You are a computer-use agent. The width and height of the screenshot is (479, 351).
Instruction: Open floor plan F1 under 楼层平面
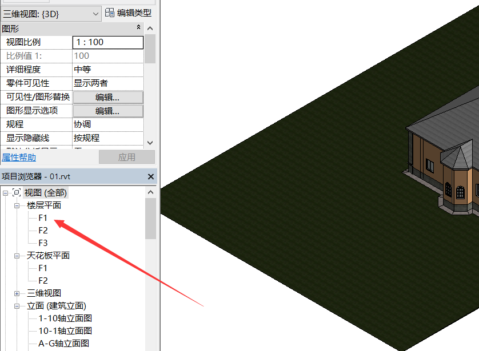tap(43, 218)
